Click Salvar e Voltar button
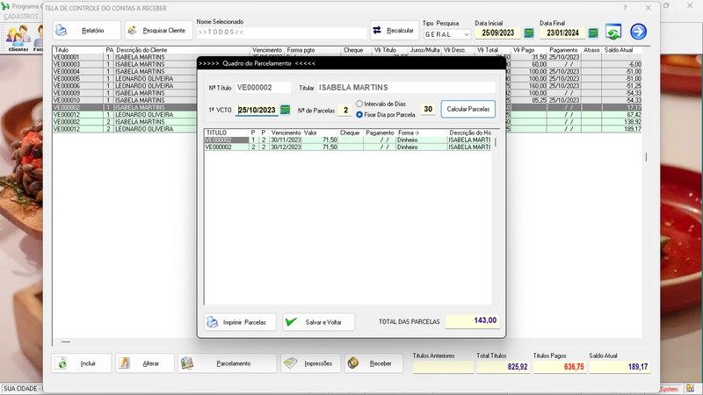Screen dimensions: 703x395 (x=318, y=322)
